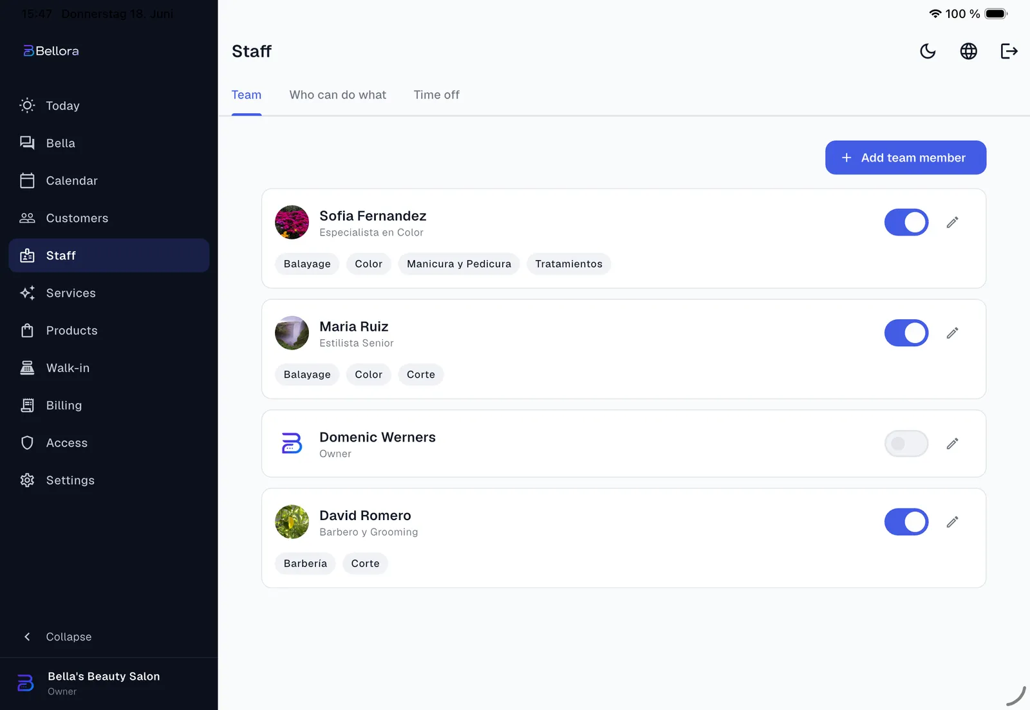This screenshot has height=710, width=1030.
Task: Click Sofia's Manicura y Pedicura tag
Action: (459, 264)
